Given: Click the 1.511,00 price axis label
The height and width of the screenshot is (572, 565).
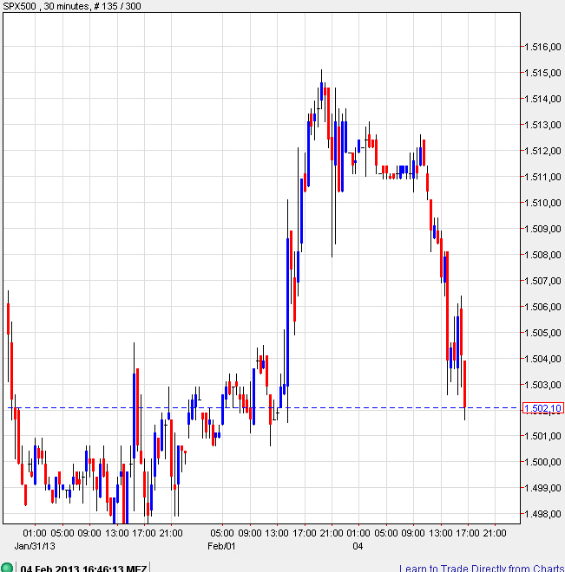Looking at the screenshot, I should click(x=542, y=177).
